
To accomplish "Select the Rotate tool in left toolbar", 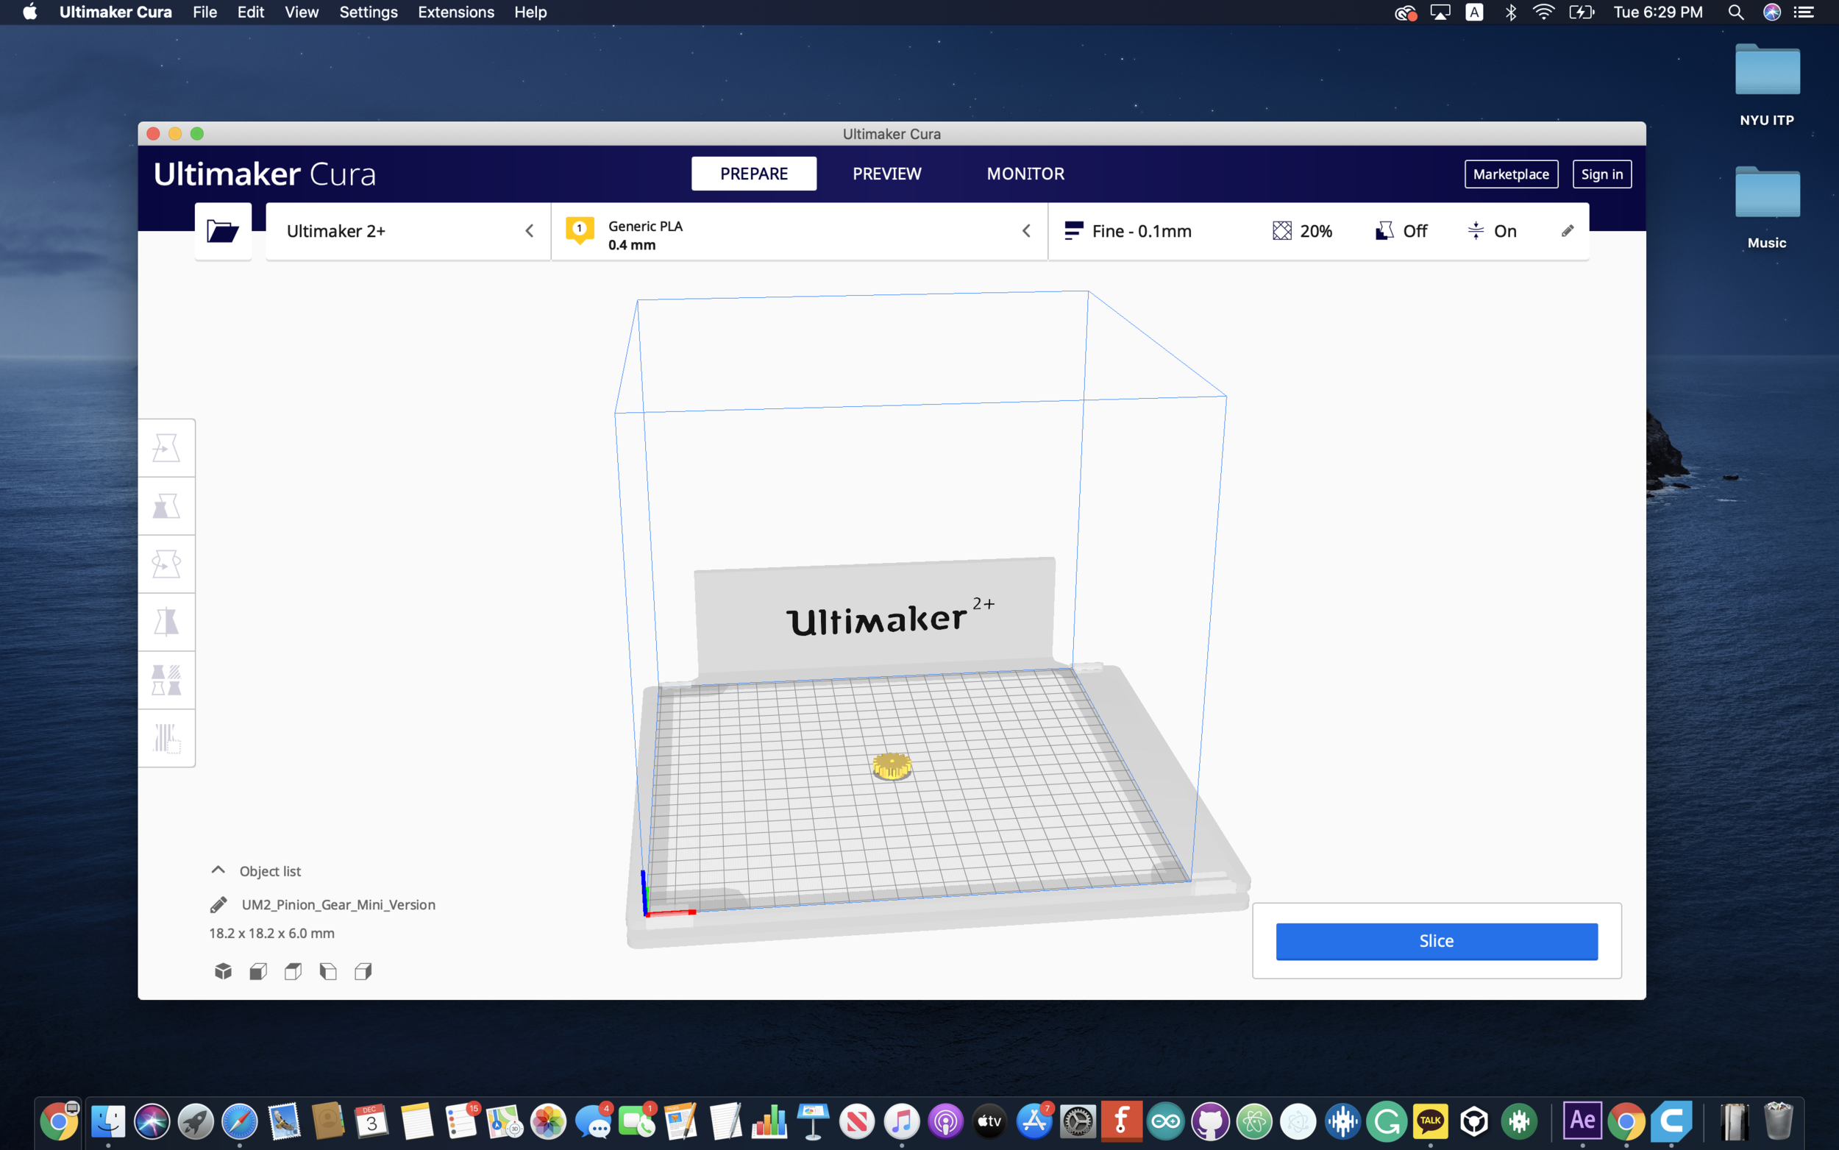I will [x=166, y=564].
